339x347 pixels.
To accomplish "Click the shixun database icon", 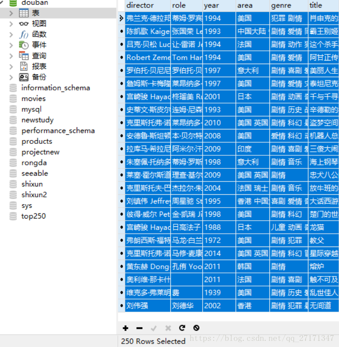I will click(13, 184).
